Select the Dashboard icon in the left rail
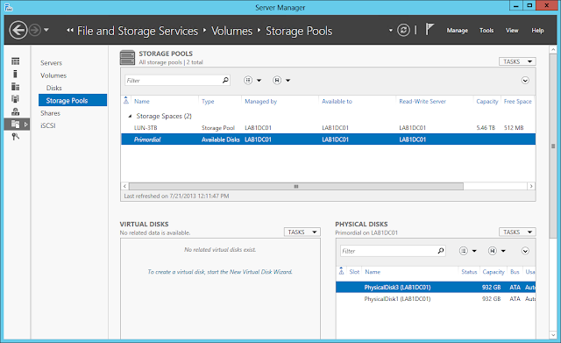 16,61
